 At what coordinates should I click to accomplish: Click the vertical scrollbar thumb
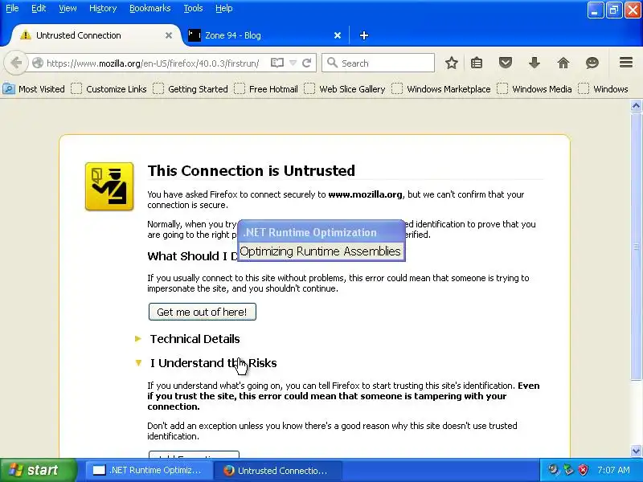pyautogui.click(x=636, y=247)
